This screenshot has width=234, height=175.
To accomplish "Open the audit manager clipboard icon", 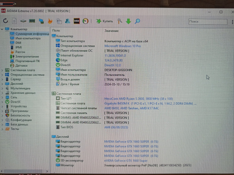I will pyautogui.click(x=59, y=21).
